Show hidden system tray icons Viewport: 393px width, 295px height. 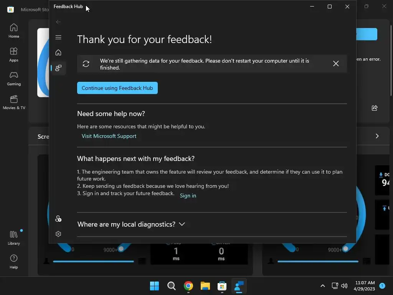(x=322, y=286)
